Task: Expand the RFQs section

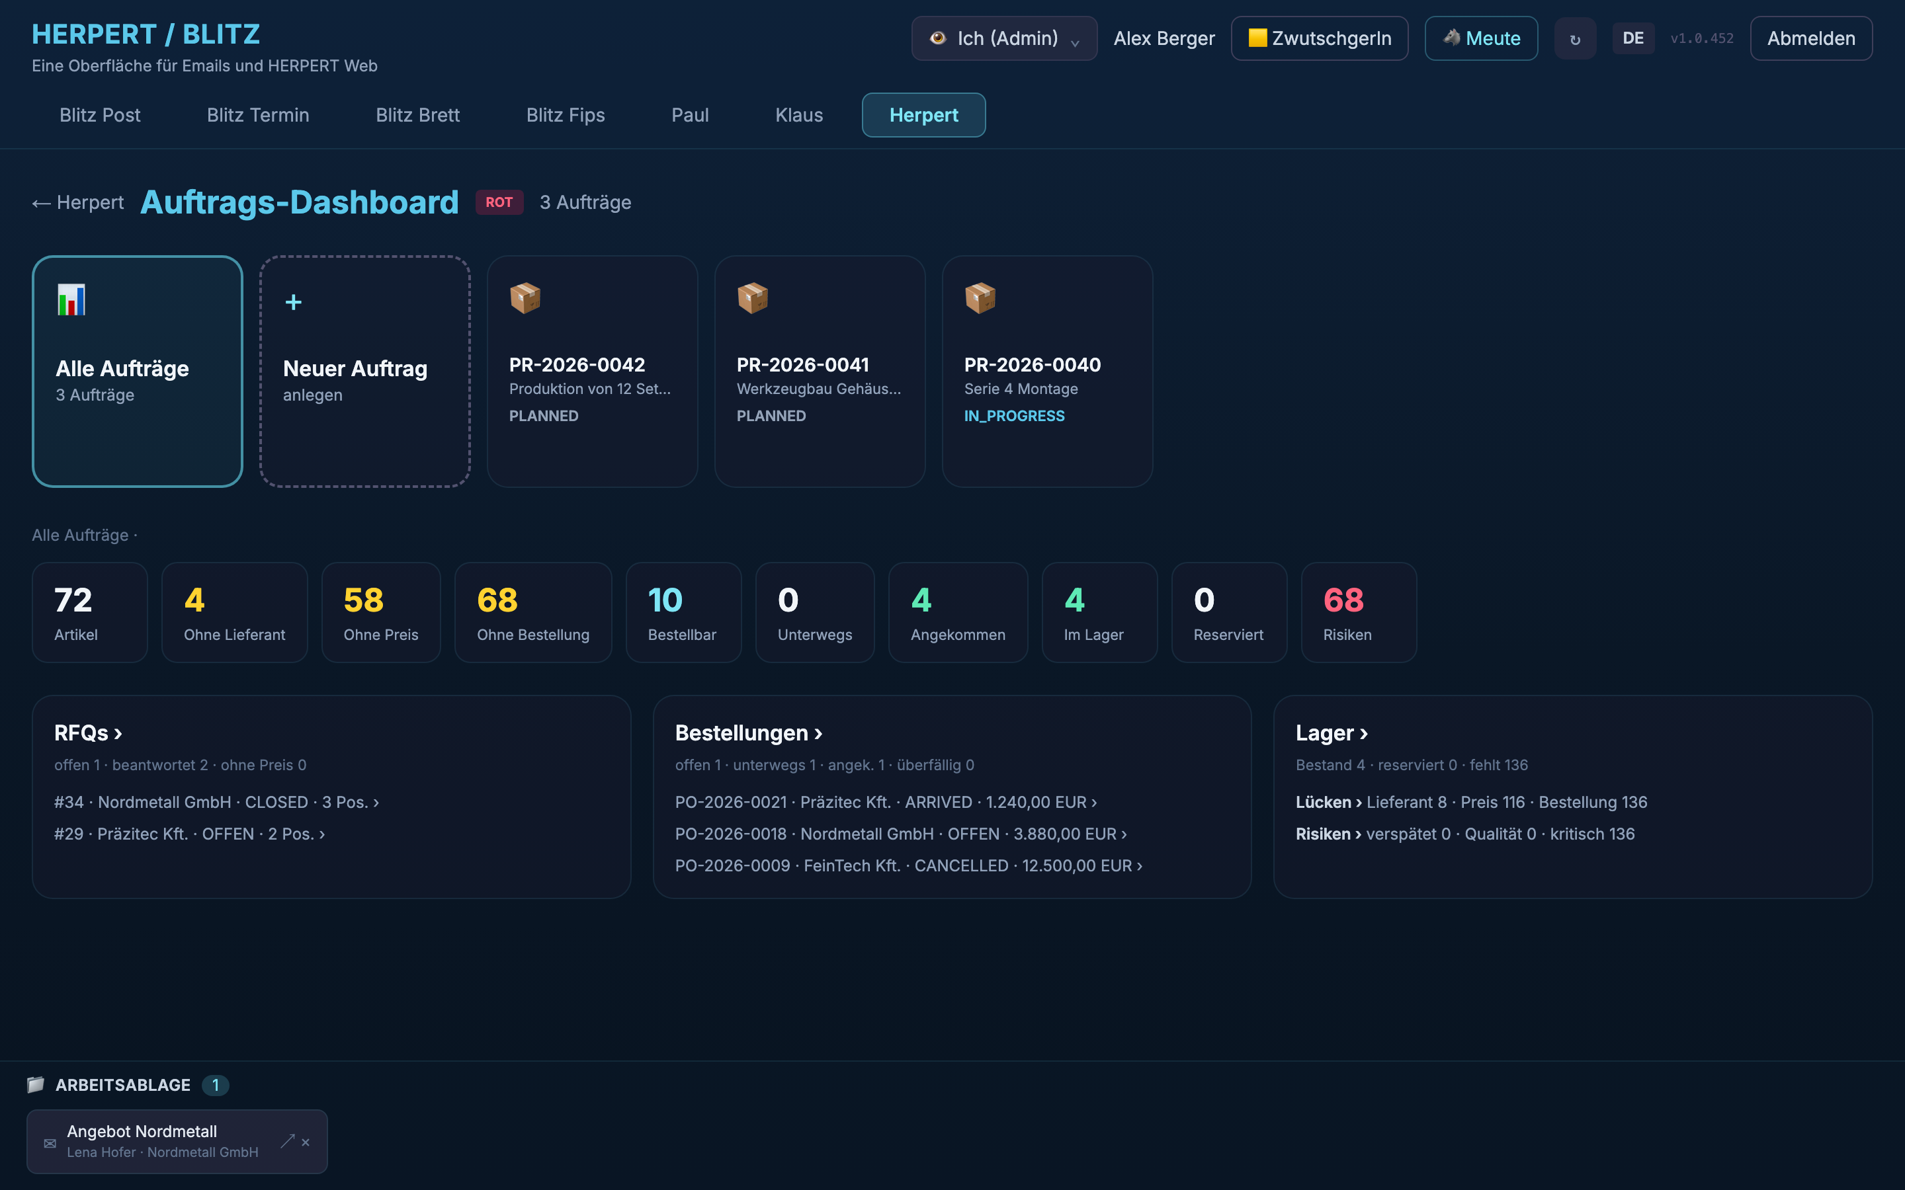Action: point(88,733)
